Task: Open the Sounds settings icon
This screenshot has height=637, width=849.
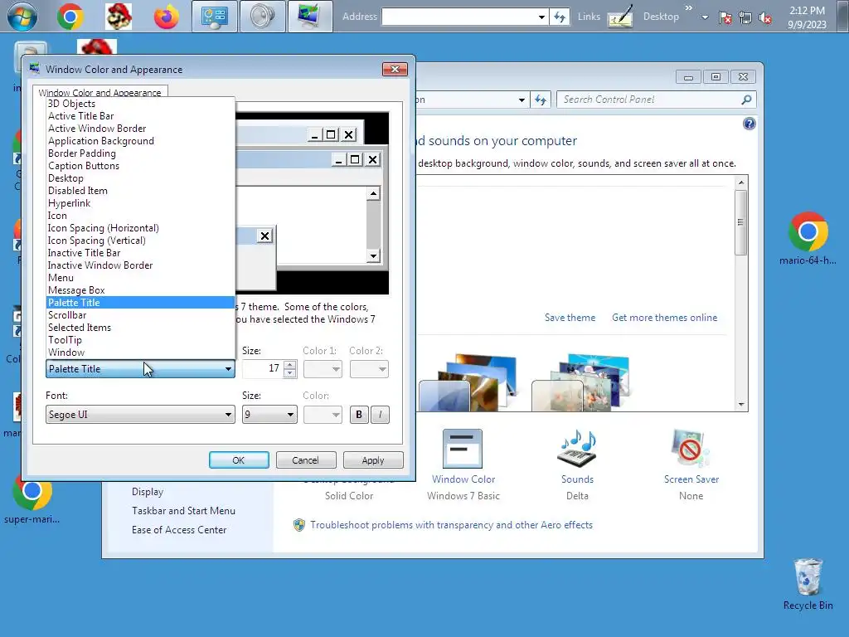Action: click(x=577, y=449)
